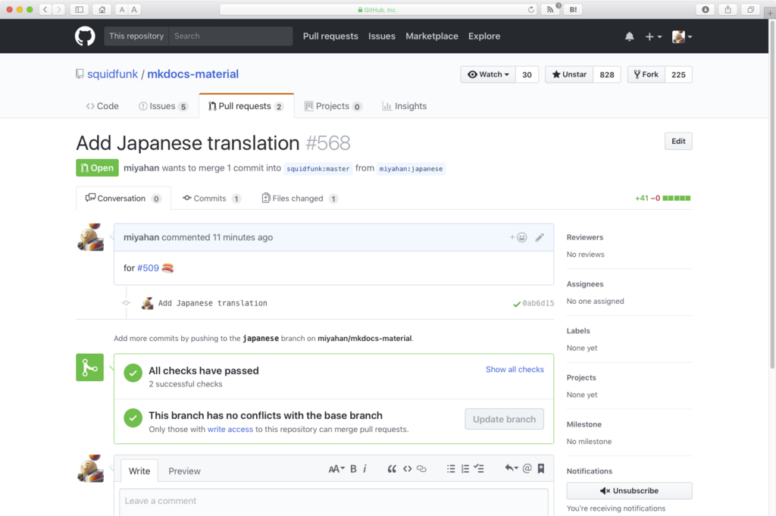The image size is (776, 516).
Task: Focus the Leave a comment text field
Action: [333, 502]
